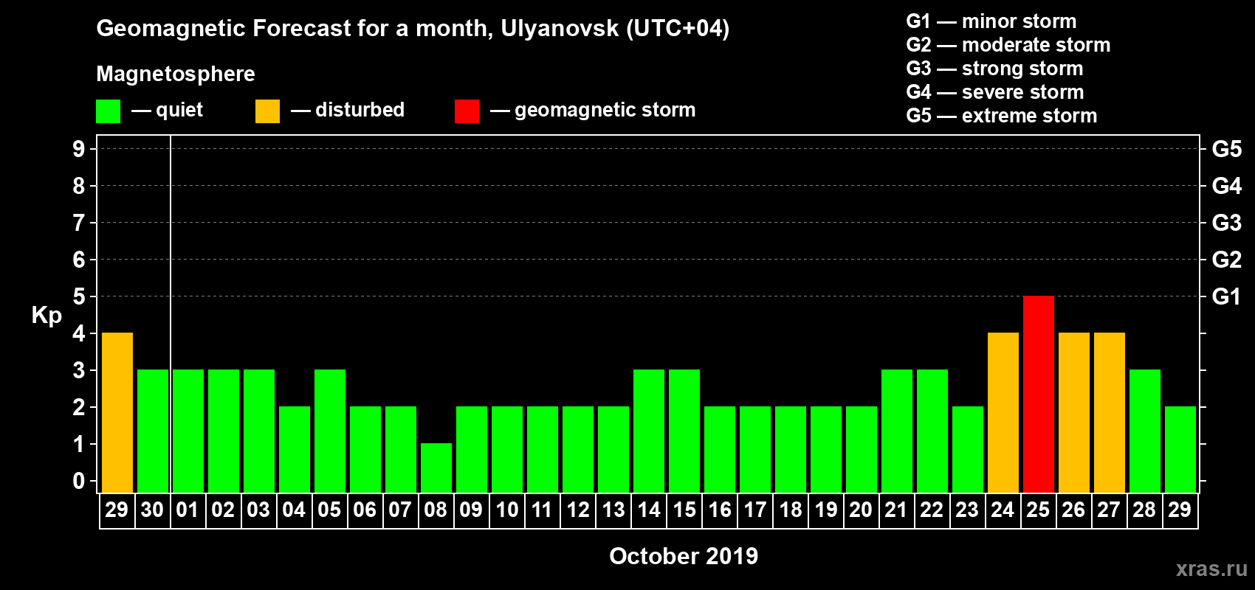Click the 'October 2019' axis title
The height and width of the screenshot is (590, 1255).
click(x=684, y=556)
